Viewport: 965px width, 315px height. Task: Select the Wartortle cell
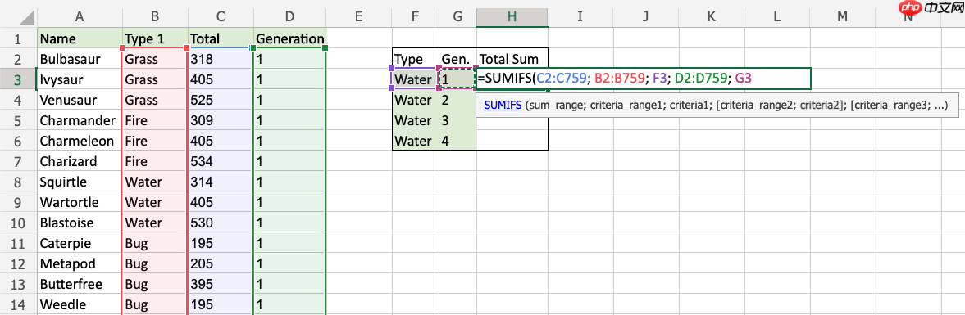tap(80, 202)
